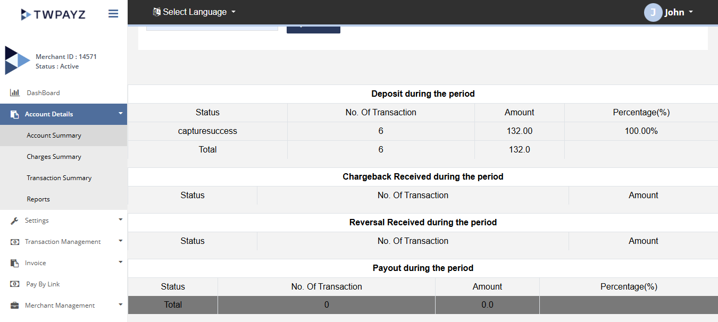Screen dimensions: 718x322
Task: Open the Reports submenu item
Action: pyautogui.click(x=38, y=199)
